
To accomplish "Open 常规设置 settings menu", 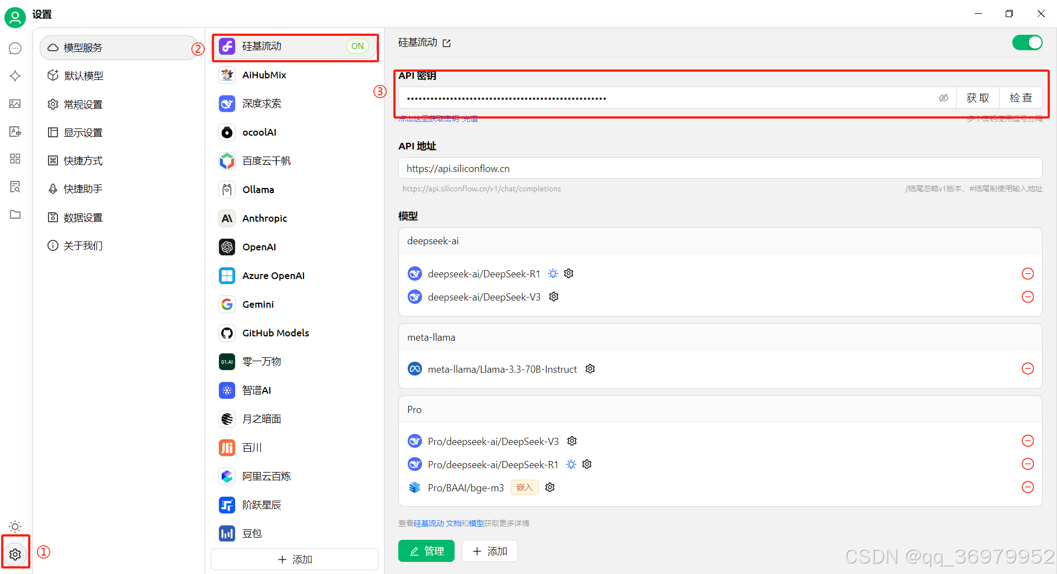I will click(119, 104).
